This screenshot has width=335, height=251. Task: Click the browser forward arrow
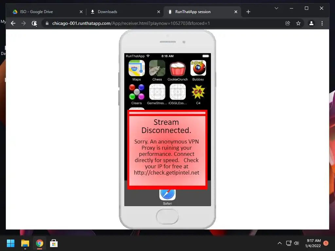coord(24,23)
